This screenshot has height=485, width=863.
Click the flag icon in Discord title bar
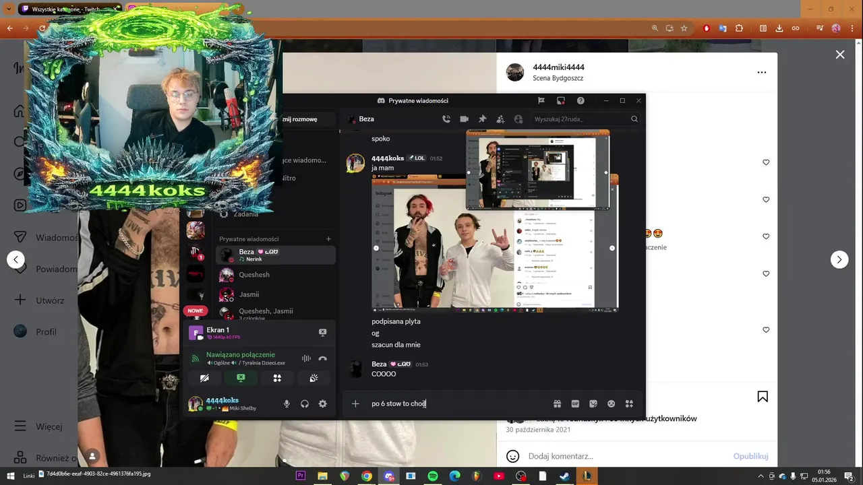[x=541, y=100]
